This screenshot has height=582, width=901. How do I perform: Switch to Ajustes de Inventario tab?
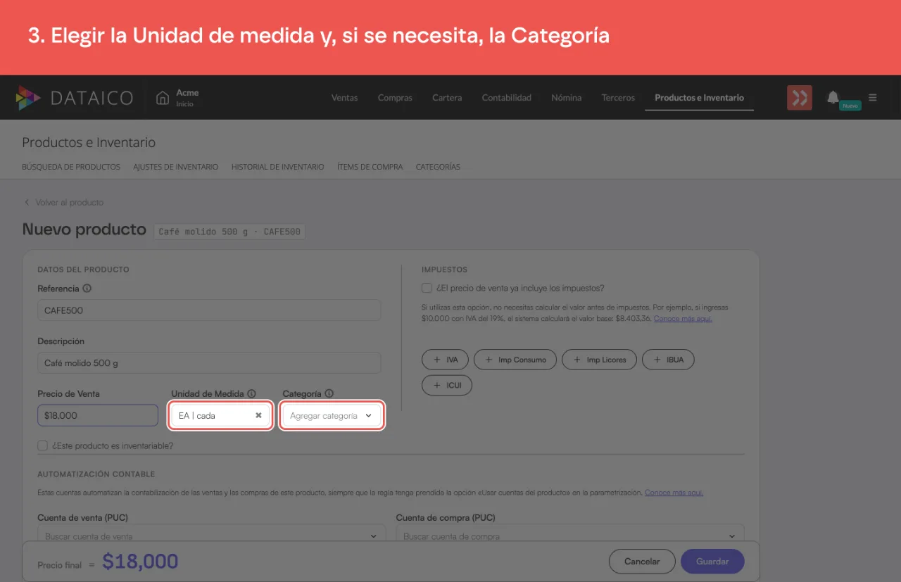[x=176, y=167]
